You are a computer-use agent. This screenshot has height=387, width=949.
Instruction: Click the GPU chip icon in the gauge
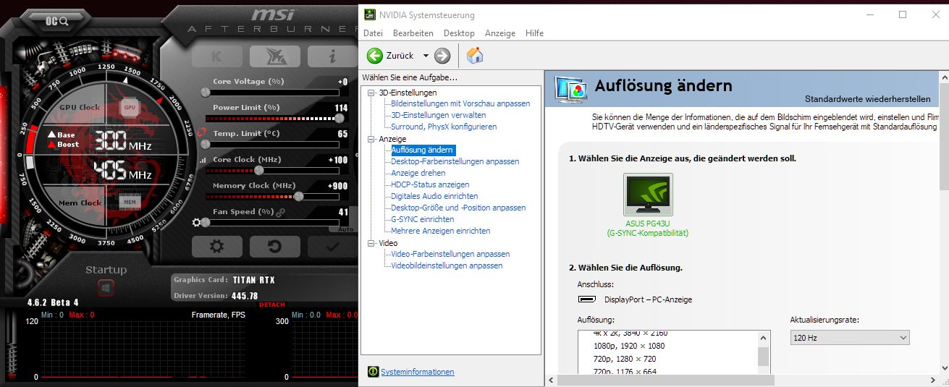[x=130, y=107]
